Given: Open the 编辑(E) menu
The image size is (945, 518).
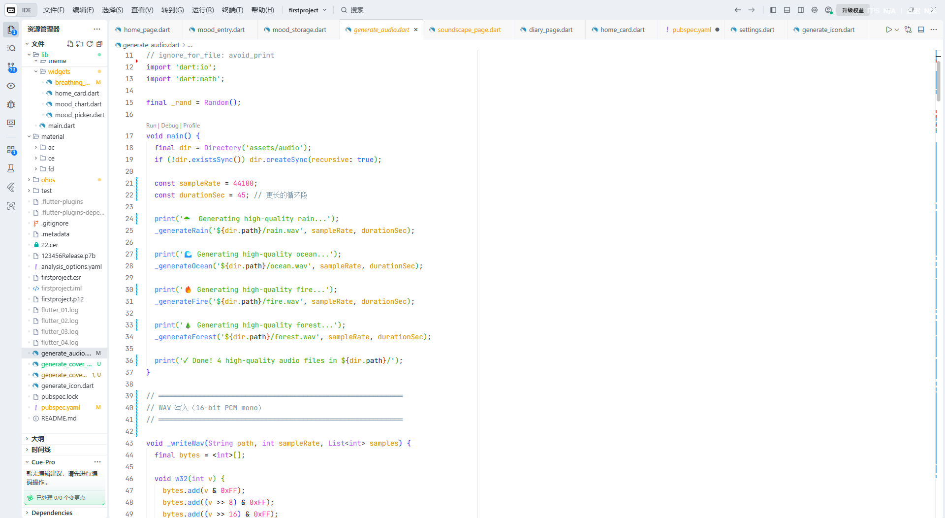Looking at the screenshot, I should [x=83, y=10].
